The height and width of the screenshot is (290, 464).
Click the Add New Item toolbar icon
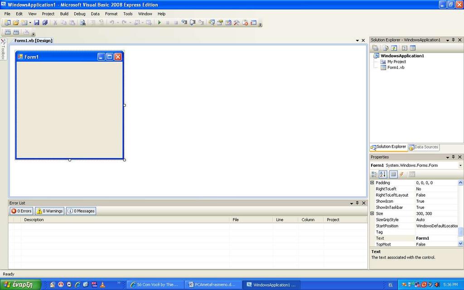click(24, 23)
